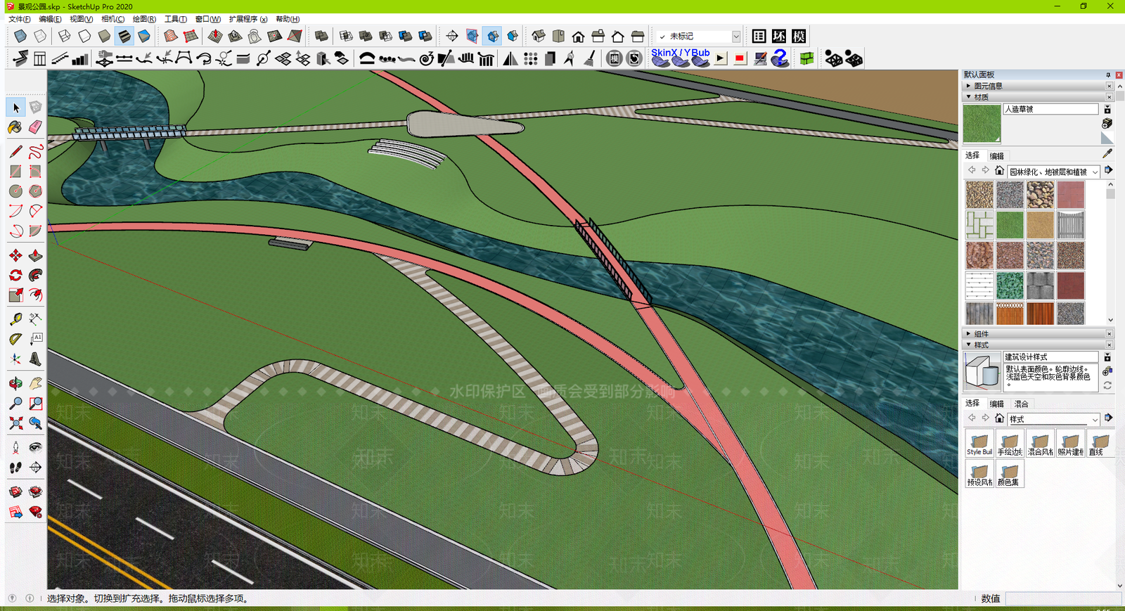The image size is (1125, 611).
Task: Switch to X-ray face style
Action: 20,36
